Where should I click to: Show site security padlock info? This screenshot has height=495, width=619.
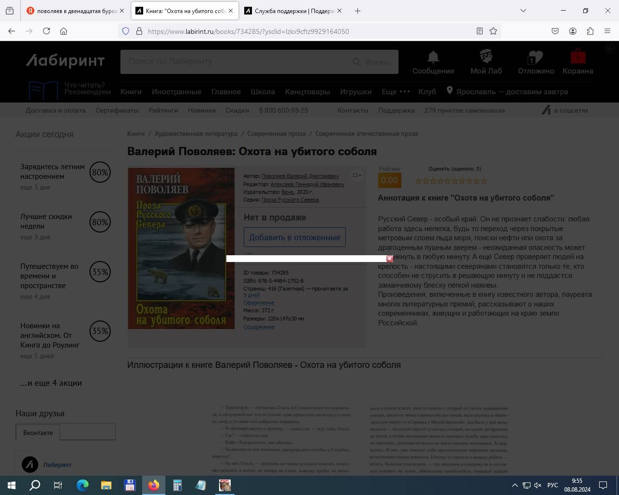coord(139,31)
